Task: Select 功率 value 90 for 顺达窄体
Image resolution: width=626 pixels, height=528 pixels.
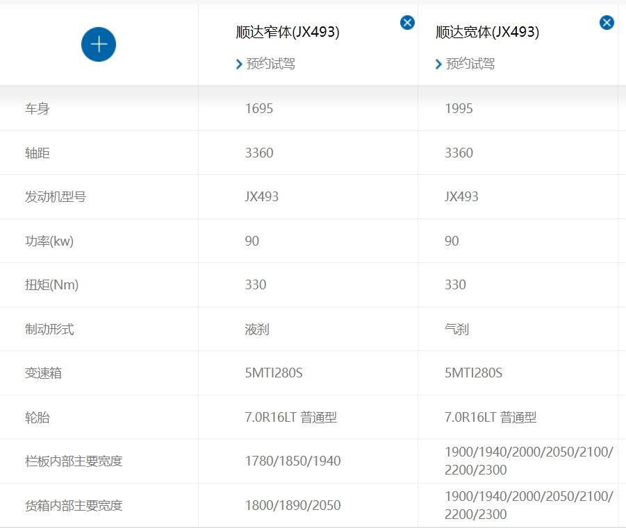Action: (x=252, y=241)
